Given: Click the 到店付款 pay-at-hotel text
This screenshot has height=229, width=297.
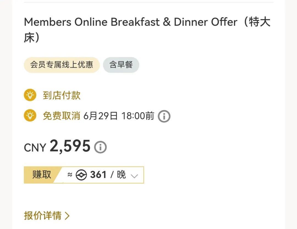Looking at the screenshot, I should (x=62, y=95).
